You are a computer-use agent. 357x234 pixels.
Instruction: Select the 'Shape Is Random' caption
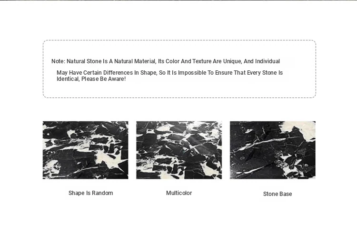pyautogui.click(x=90, y=193)
